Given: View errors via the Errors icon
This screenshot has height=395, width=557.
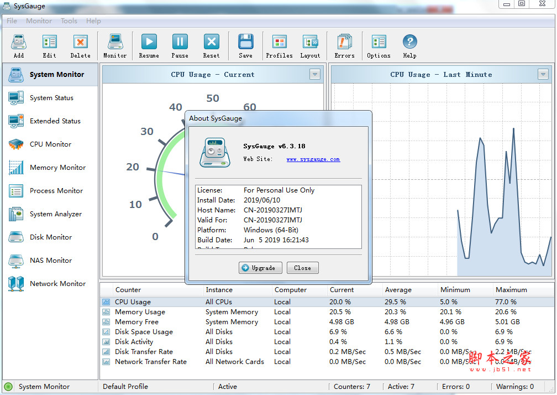Looking at the screenshot, I should (x=344, y=46).
